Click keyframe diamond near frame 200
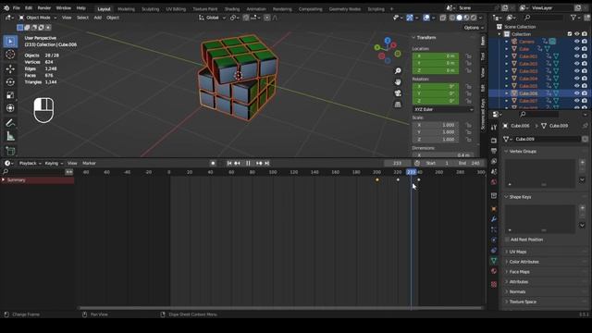 [376, 179]
